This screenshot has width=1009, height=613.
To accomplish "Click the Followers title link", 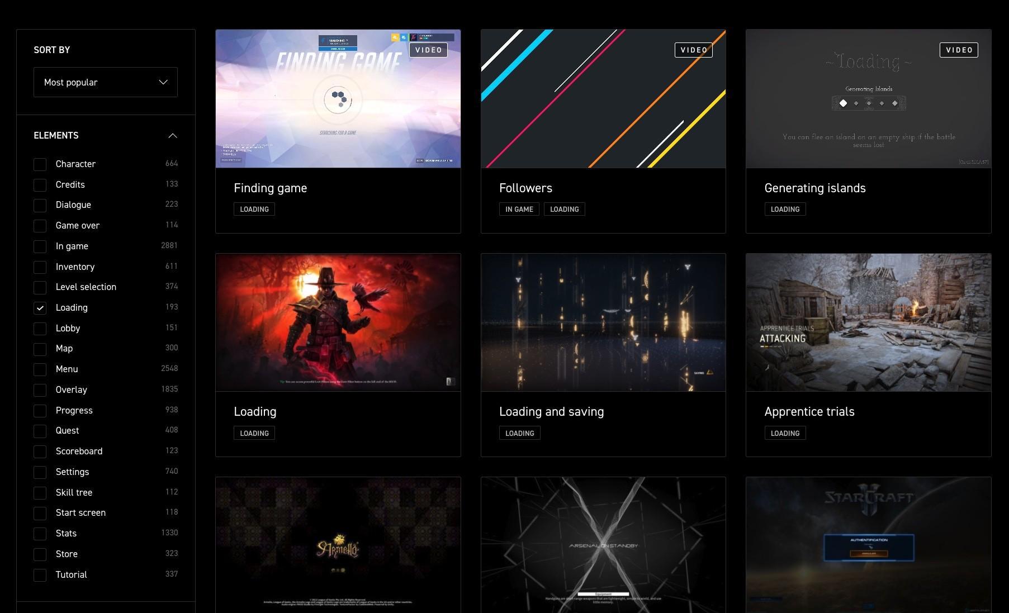I will click(x=525, y=188).
